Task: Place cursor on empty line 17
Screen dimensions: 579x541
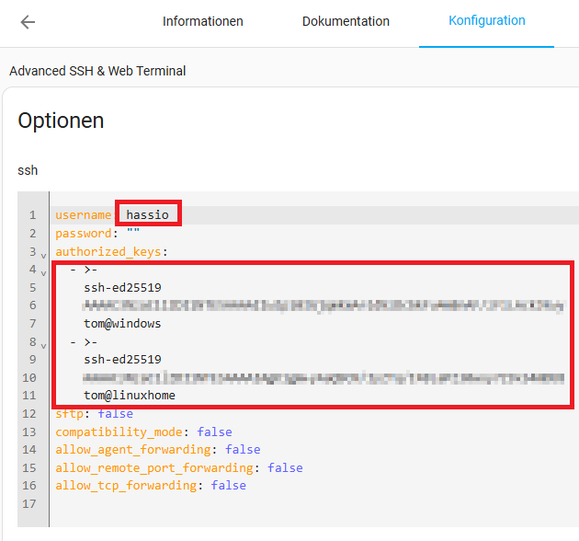Action: point(184,503)
